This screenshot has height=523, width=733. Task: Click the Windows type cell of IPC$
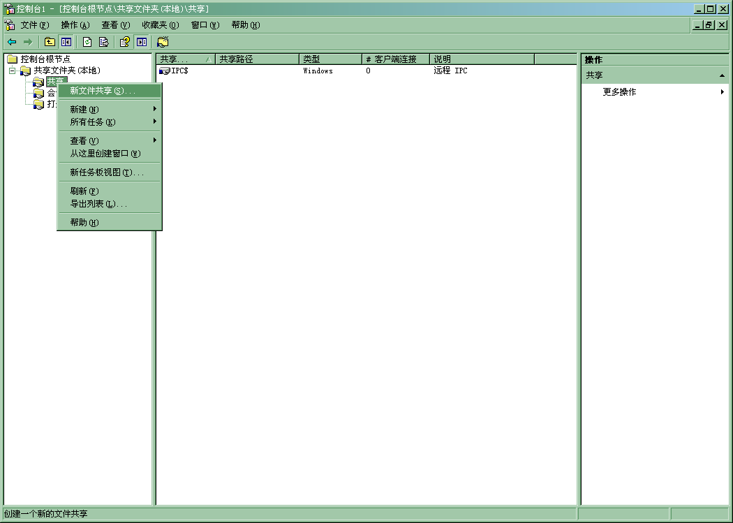318,71
